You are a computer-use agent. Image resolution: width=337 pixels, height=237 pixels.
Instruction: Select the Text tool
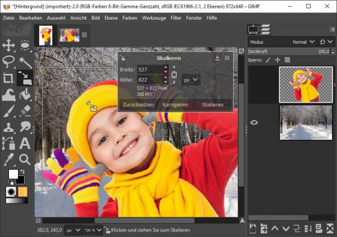coord(24,143)
